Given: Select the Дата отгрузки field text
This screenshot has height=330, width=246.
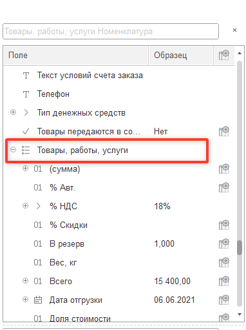Looking at the screenshot, I should point(76,300).
